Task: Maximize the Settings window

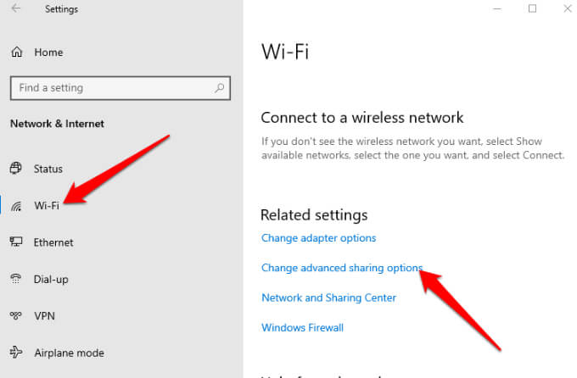Action: coord(532,8)
